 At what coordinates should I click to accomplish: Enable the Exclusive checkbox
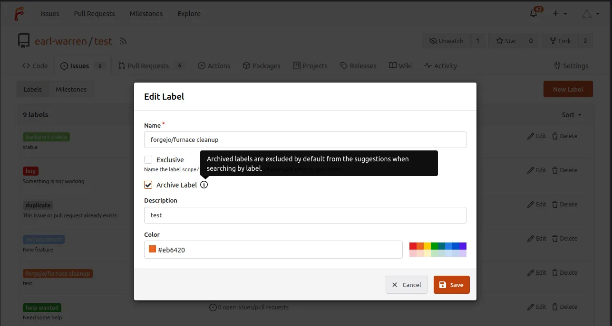(x=148, y=160)
